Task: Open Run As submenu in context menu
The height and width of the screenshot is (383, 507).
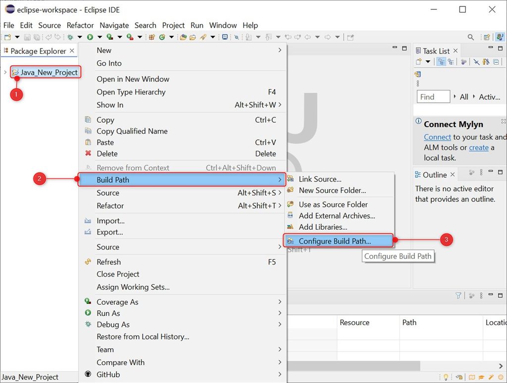Action: pos(182,313)
